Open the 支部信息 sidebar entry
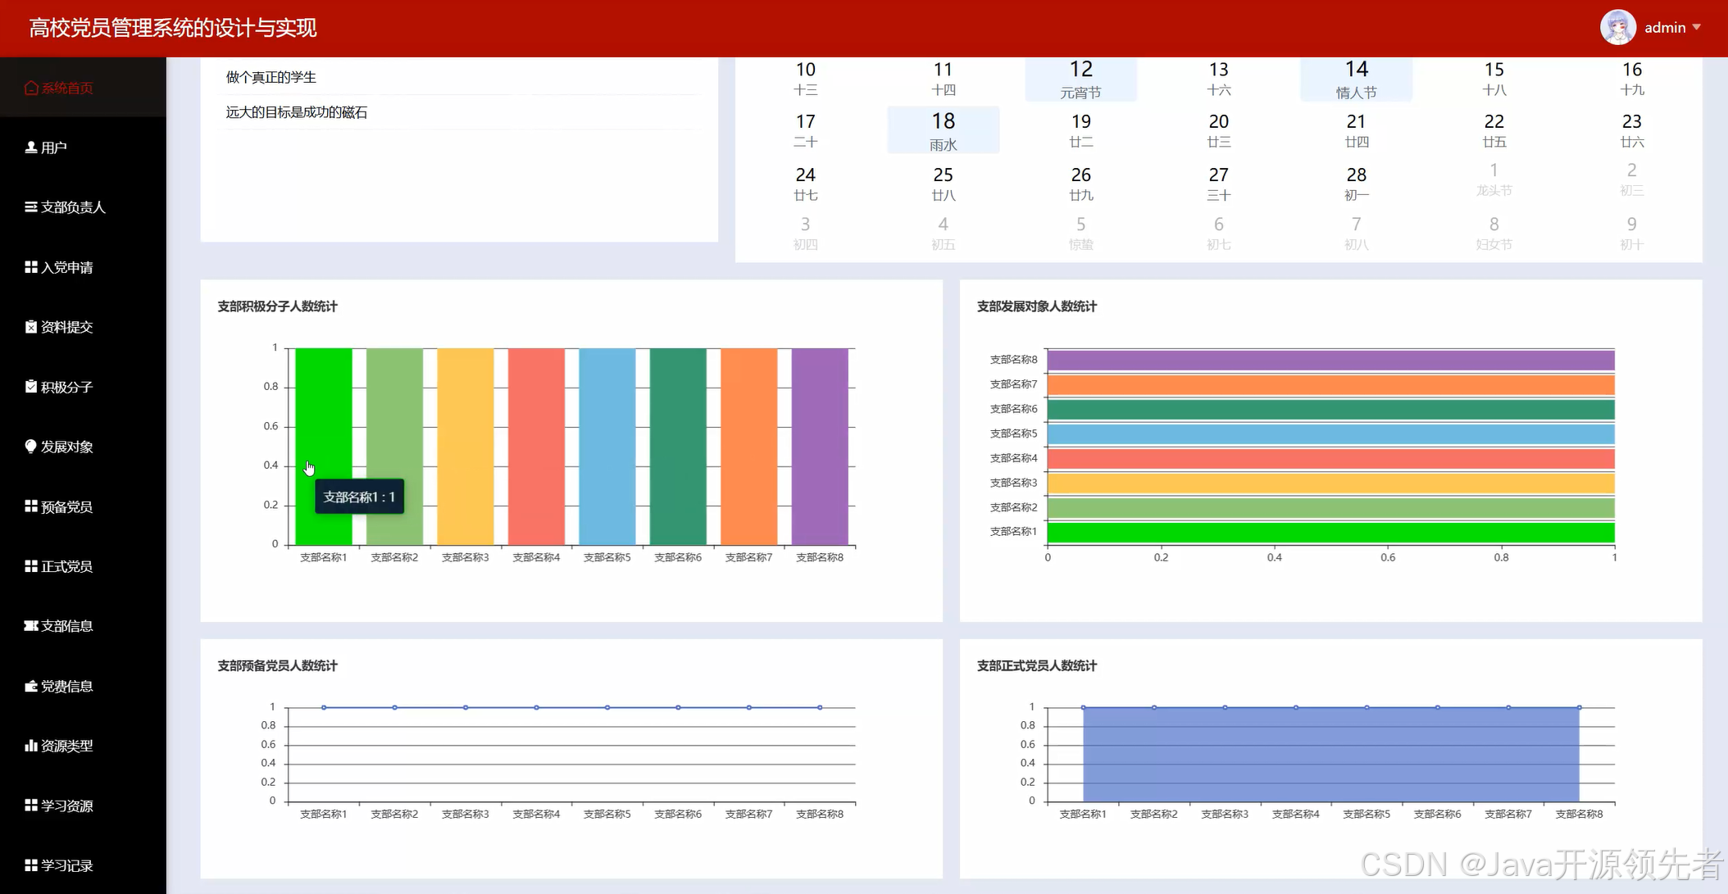Image resolution: width=1728 pixels, height=894 pixels. pos(66,626)
